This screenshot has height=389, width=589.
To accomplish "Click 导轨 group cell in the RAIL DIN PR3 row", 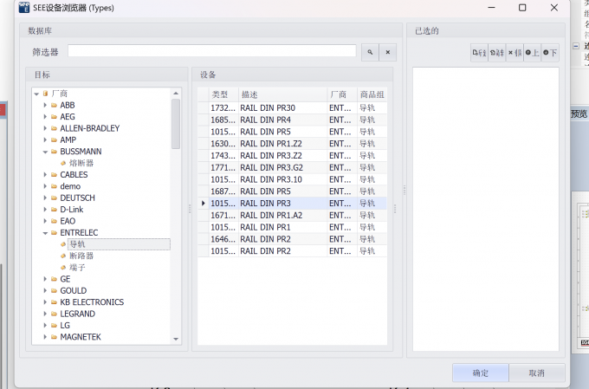I will (x=372, y=204).
